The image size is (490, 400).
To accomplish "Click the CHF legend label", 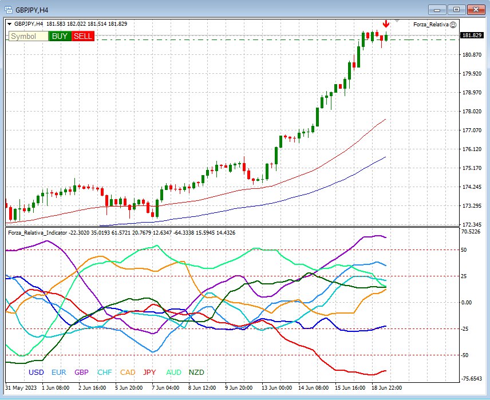I will point(104,373).
